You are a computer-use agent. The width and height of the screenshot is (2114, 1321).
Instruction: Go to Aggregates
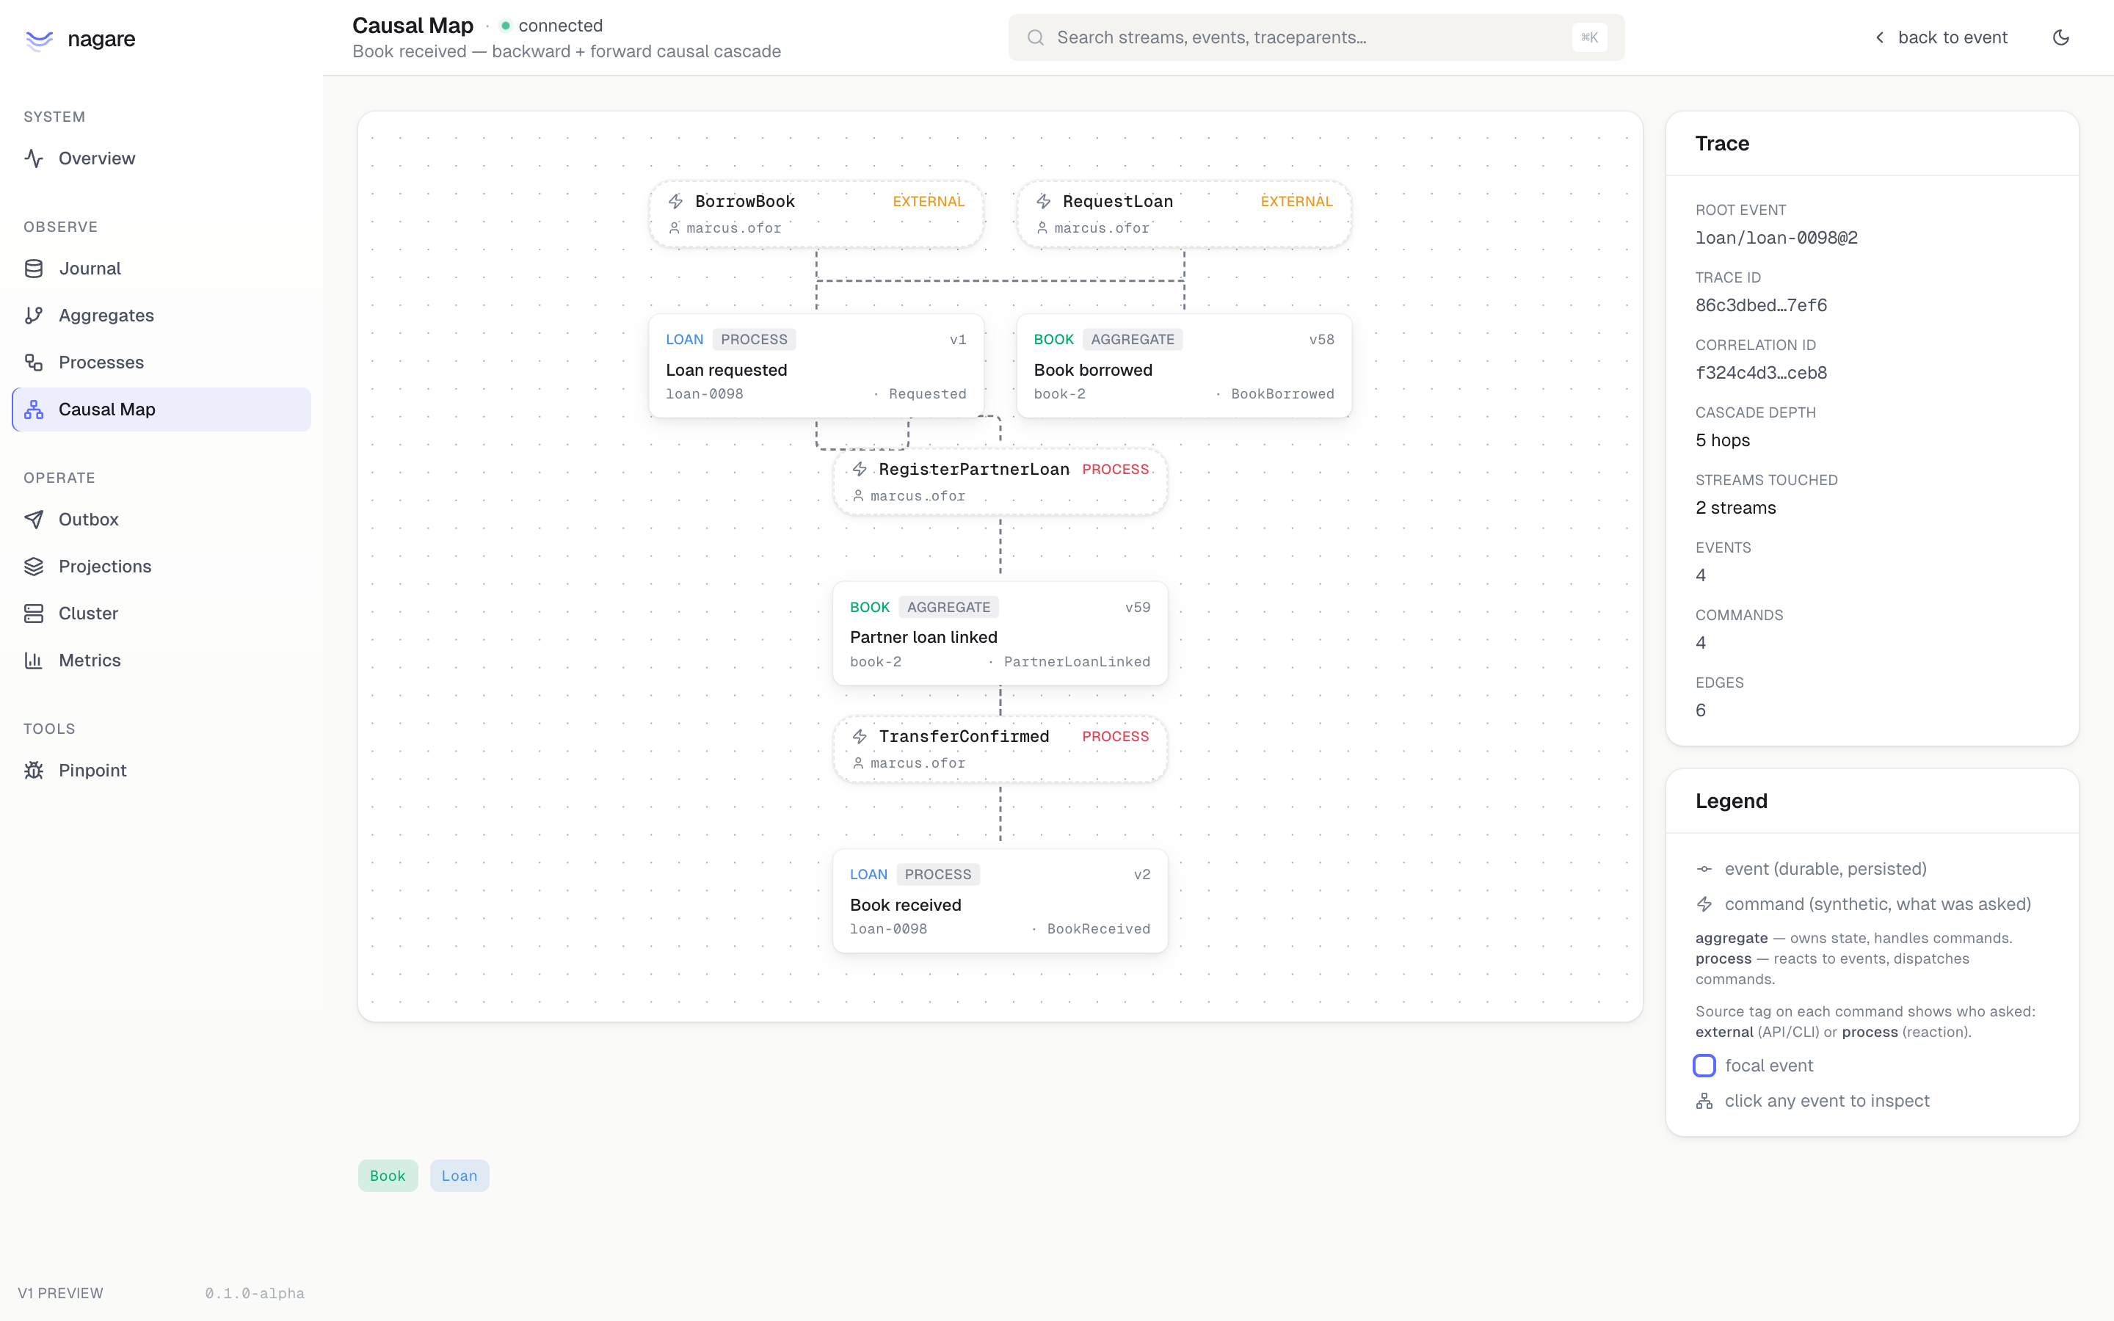161,316
